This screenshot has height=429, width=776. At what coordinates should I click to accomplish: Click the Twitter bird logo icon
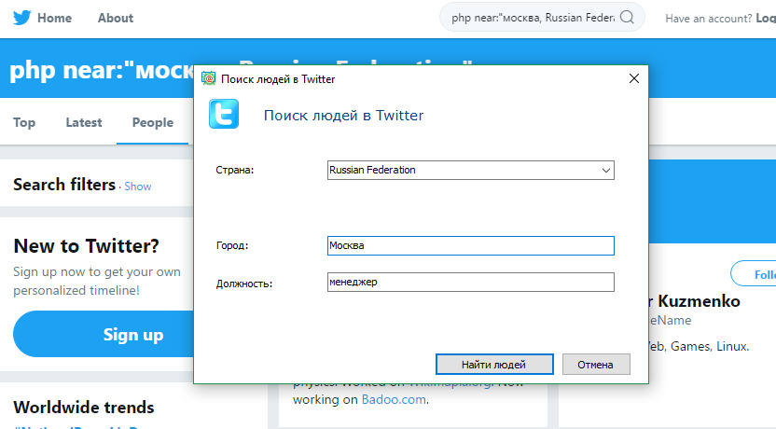click(x=21, y=18)
